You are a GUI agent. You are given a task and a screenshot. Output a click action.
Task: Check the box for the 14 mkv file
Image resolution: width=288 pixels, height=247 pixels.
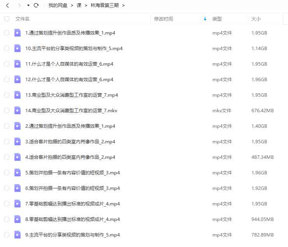[7, 111]
